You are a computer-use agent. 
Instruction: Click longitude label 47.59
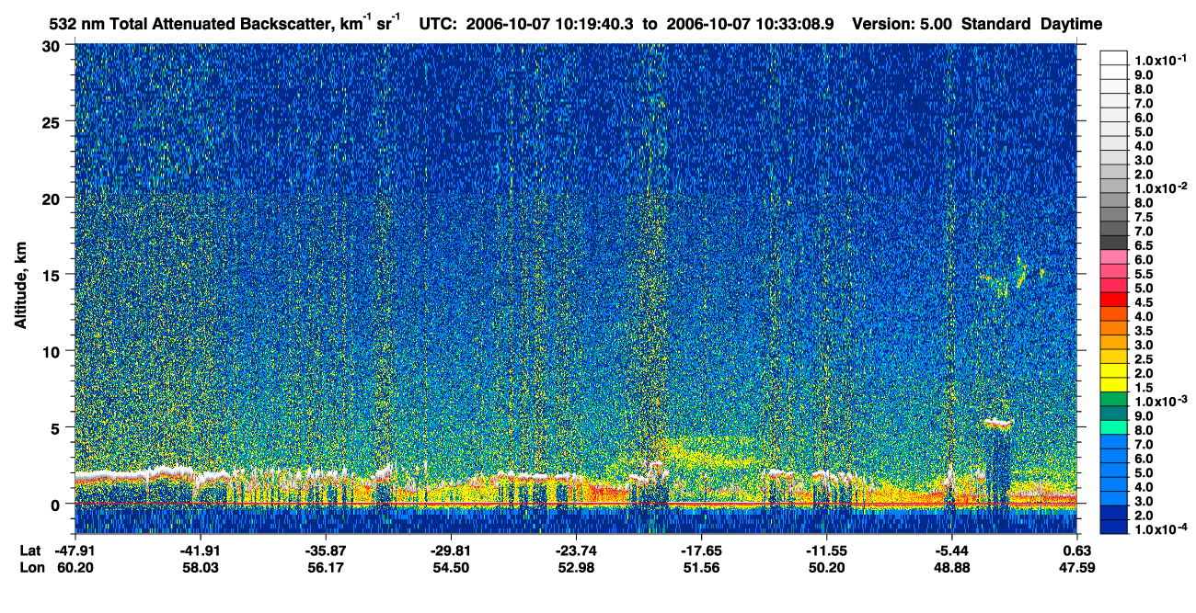[1077, 567]
